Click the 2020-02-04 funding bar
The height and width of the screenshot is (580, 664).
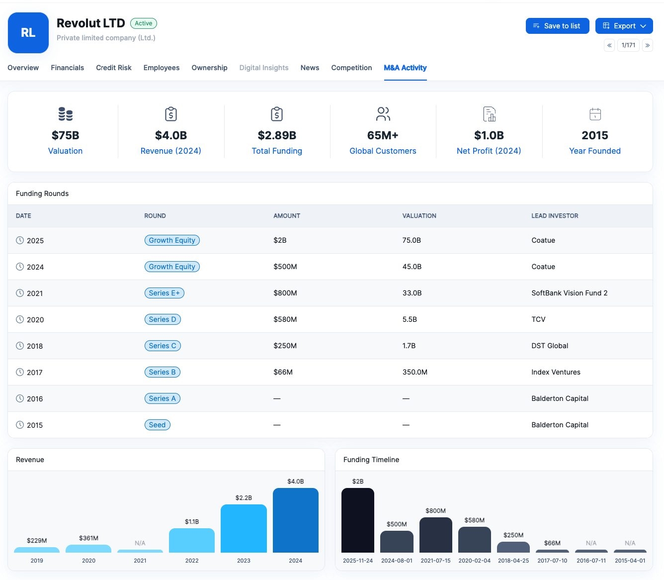[475, 540]
